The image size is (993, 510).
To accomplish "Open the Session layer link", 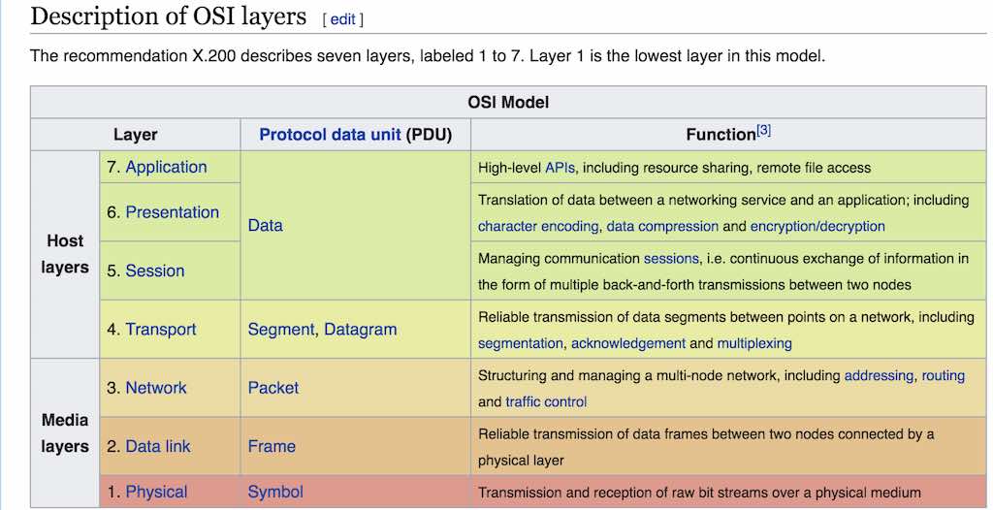I will click(154, 271).
